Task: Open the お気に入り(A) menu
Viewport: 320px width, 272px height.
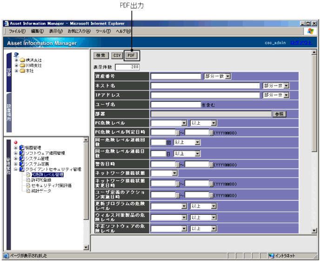Action: [79, 31]
